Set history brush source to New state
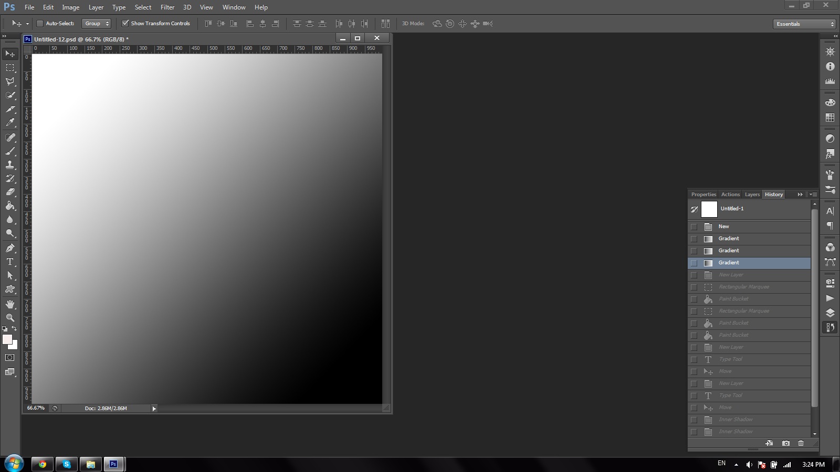The image size is (840, 472). pos(694,227)
